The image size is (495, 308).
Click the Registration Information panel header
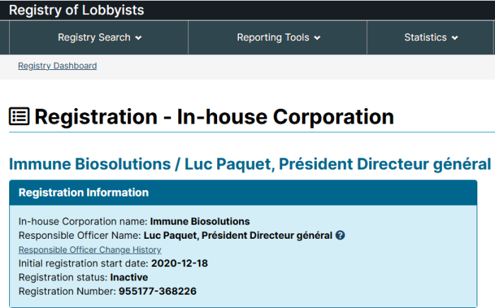coord(83,193)
